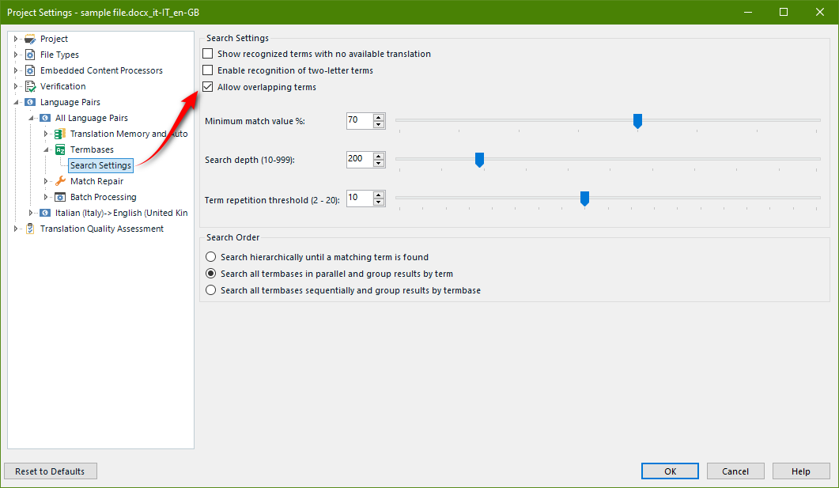Enable recognition of two-letter terms checkbox

208,70
